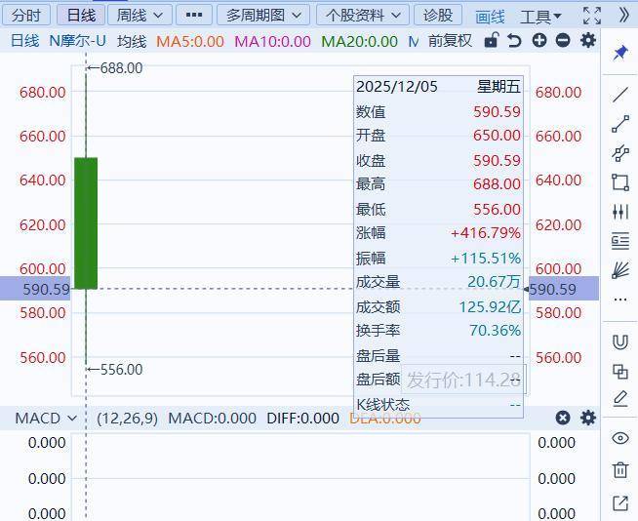Click the zoom out minus icon
Image resolution: width=638 pixels, height=521 pixels.
coord(563,41)
